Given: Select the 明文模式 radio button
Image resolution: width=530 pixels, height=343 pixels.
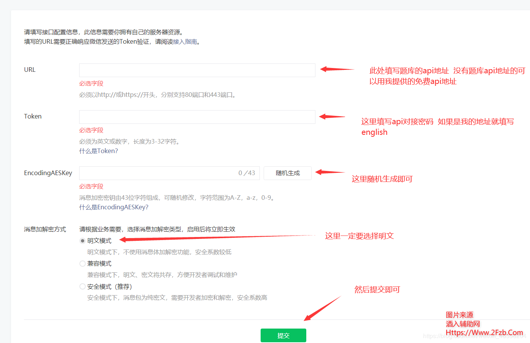Looking at the screenshot, I should click(83, 241).
